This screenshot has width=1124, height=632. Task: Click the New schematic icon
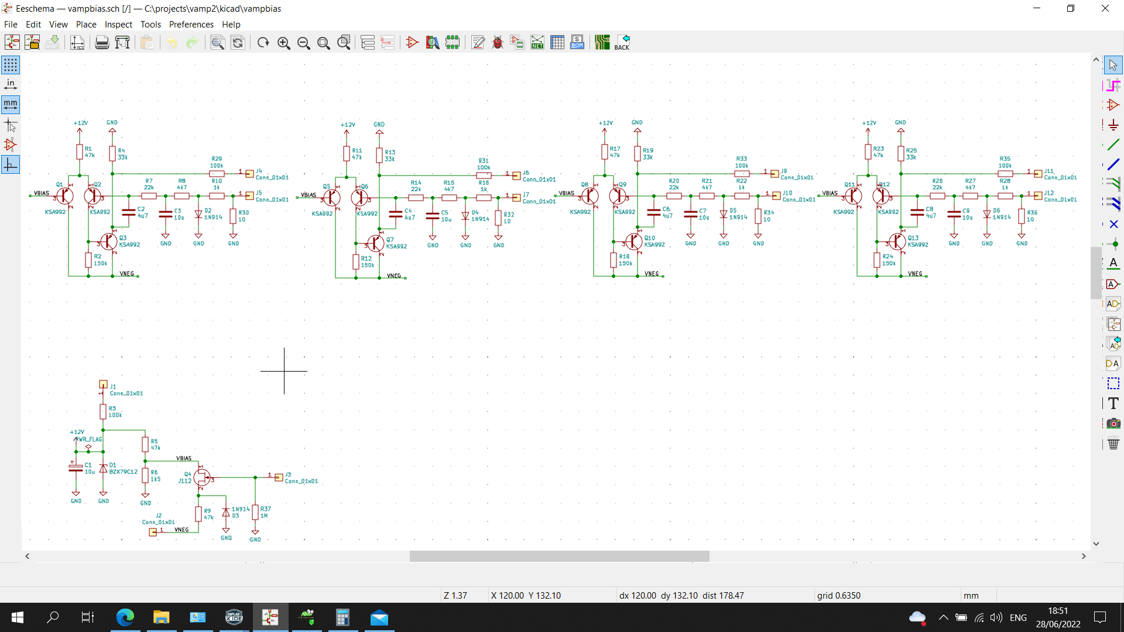(x=12, y=42)
